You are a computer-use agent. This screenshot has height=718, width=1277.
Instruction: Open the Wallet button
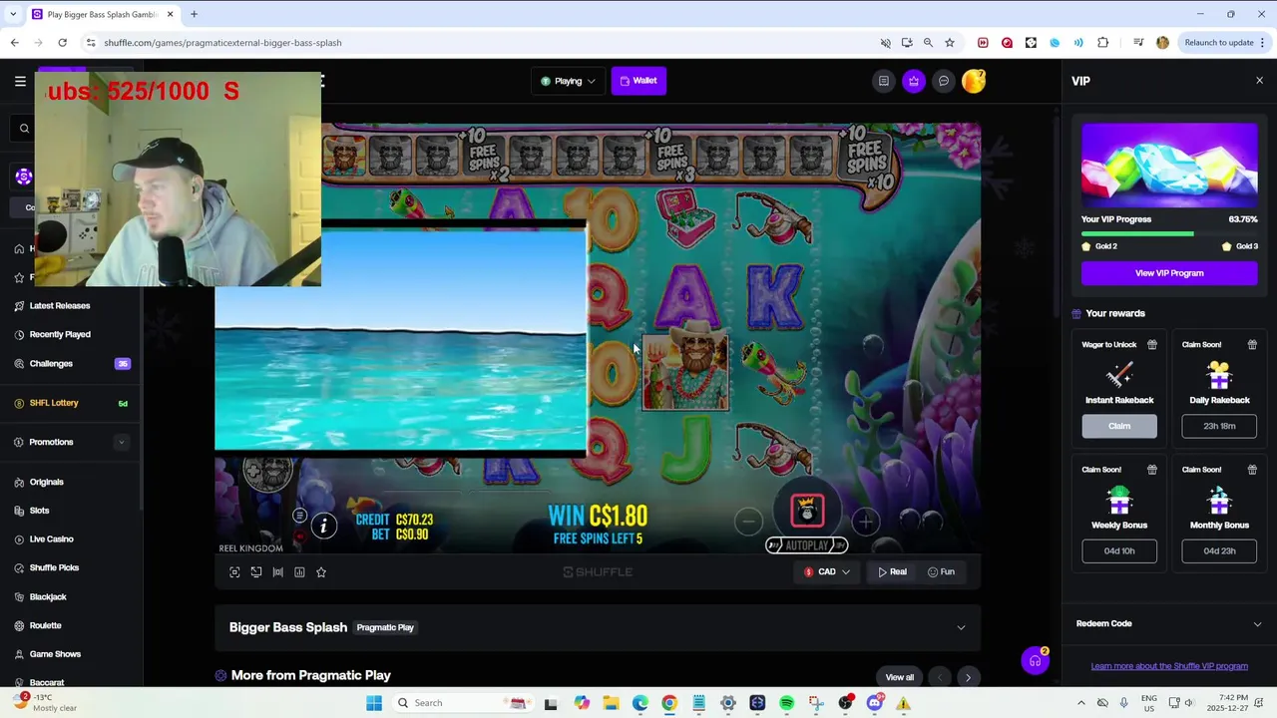coord(638,81)
